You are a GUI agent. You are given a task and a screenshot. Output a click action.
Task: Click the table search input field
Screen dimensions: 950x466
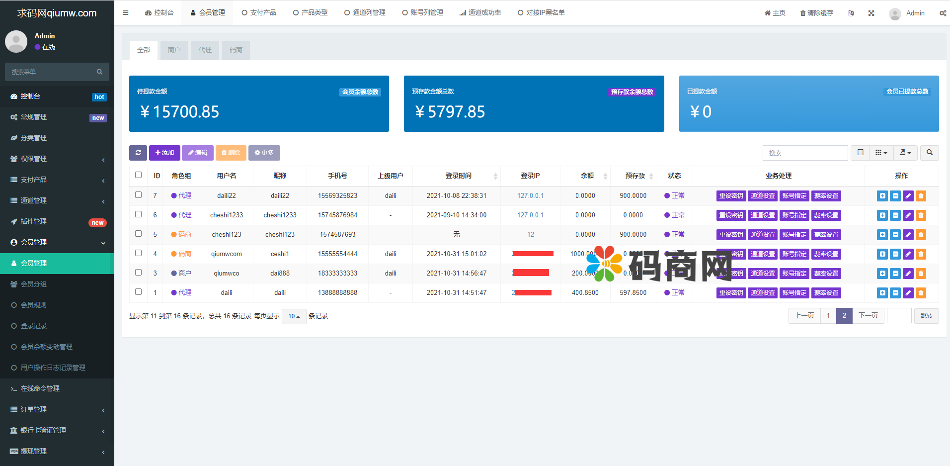(x=805, y=153)
